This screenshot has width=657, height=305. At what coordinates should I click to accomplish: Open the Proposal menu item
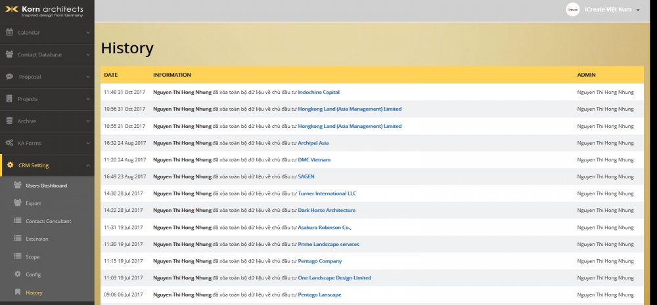click(x=47, y=77)
